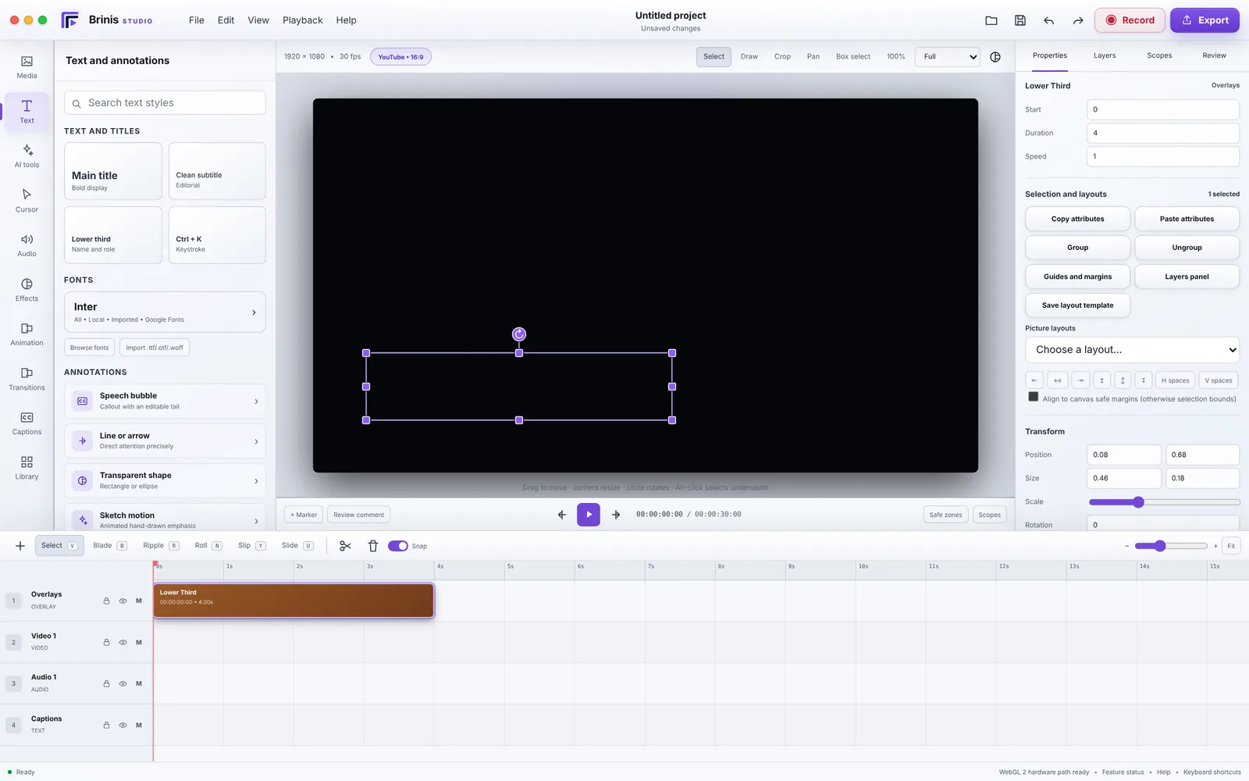
Task: Mute the Video 1 track
Action: click(139, 642)
